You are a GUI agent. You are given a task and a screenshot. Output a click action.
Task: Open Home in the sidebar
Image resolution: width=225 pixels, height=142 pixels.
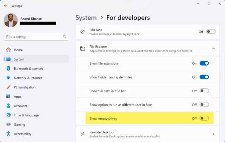[36, 50]
